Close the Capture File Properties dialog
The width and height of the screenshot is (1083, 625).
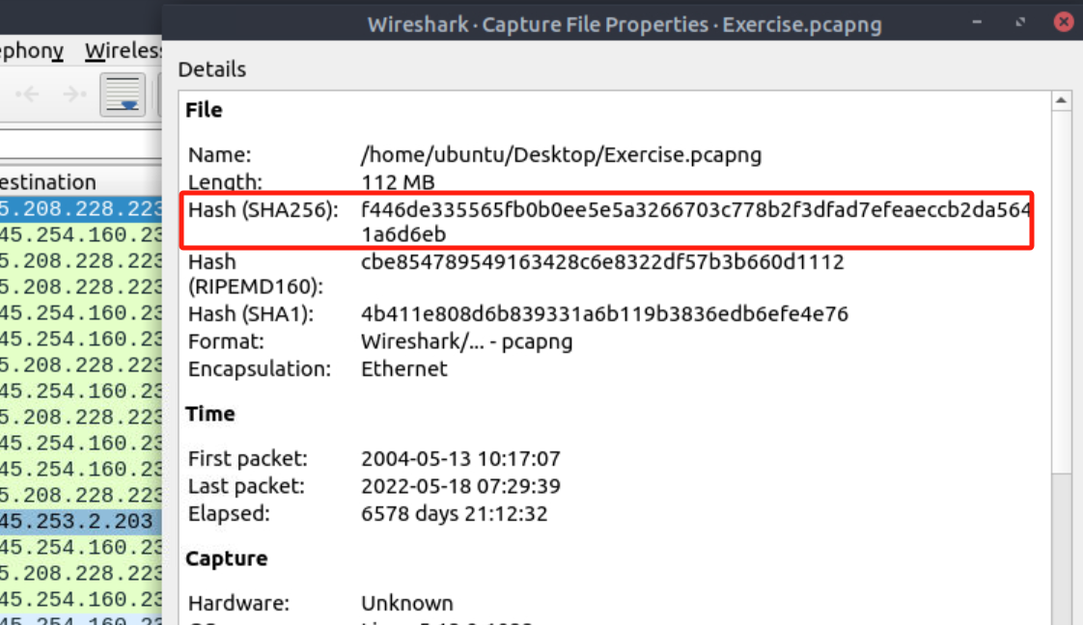click(1064, 22)
